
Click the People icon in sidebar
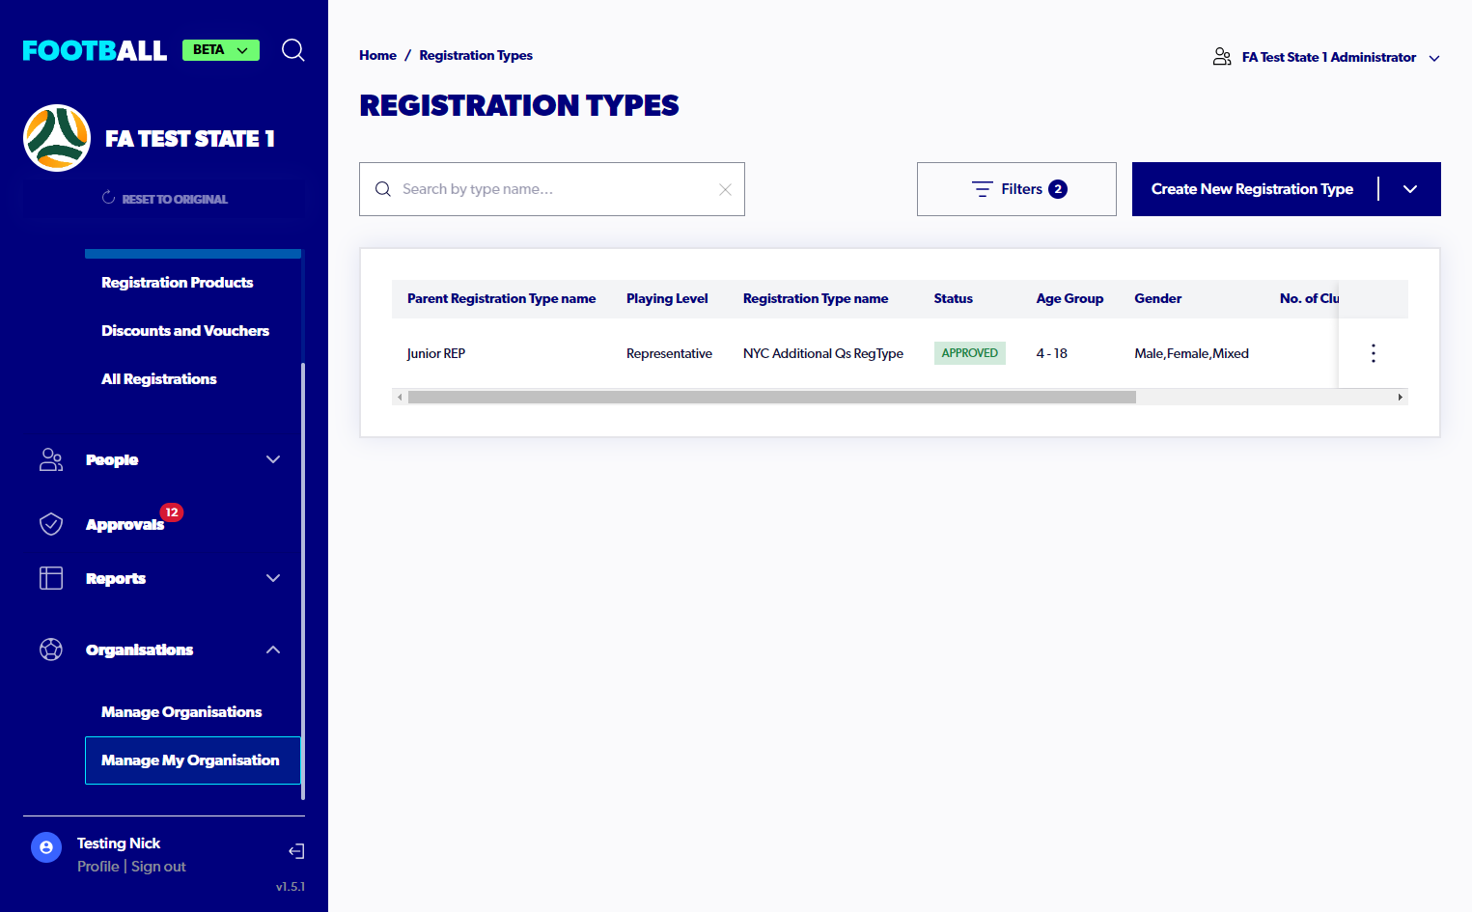coord(51,459)
